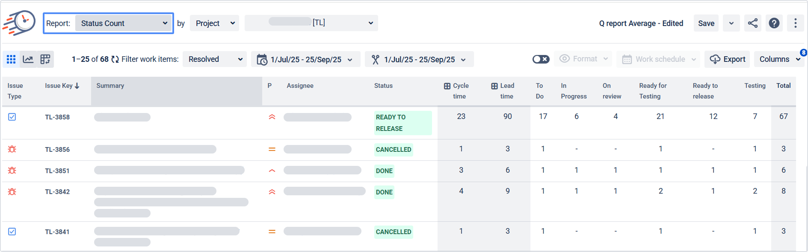Open the Report type dropdown
The image size is (808, 252).
pyautogui.click(x=124, y=23)
